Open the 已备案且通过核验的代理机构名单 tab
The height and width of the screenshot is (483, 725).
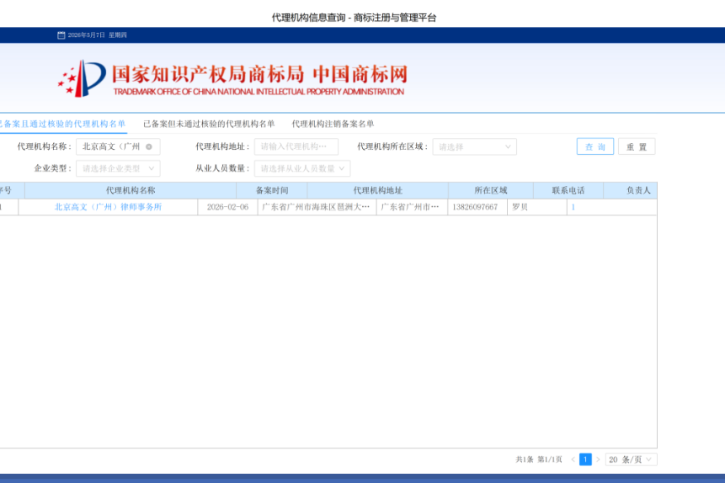pyautogui.click(x=62, y=124)
